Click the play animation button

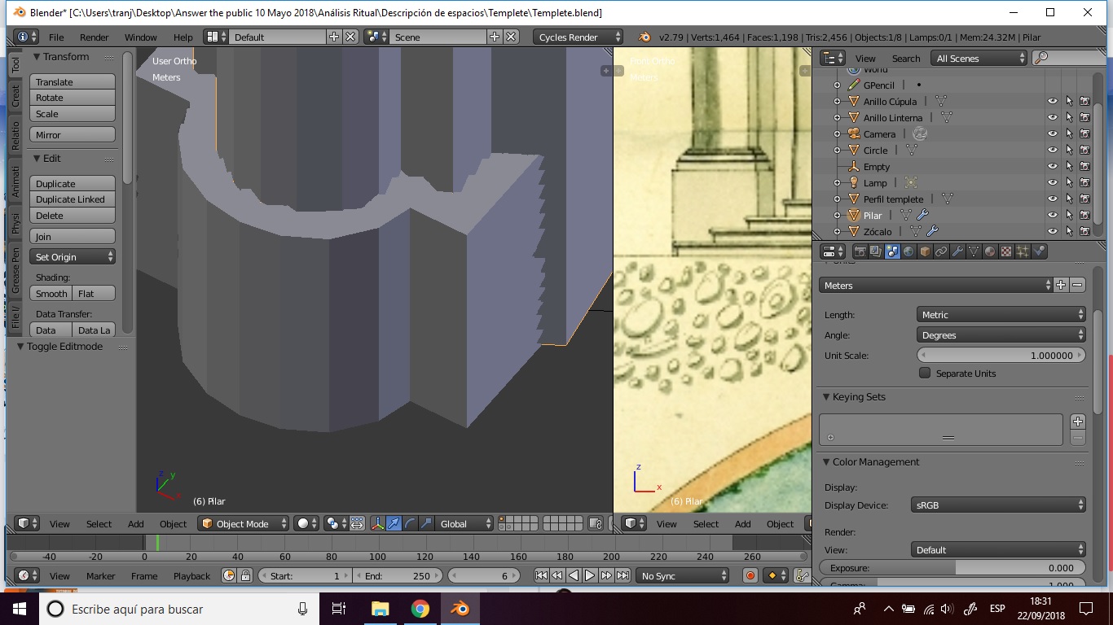pos(590,575)
